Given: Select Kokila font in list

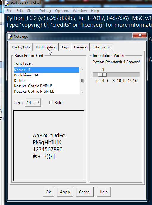Looking at the screenshot, I should click(x=46, y=81).
